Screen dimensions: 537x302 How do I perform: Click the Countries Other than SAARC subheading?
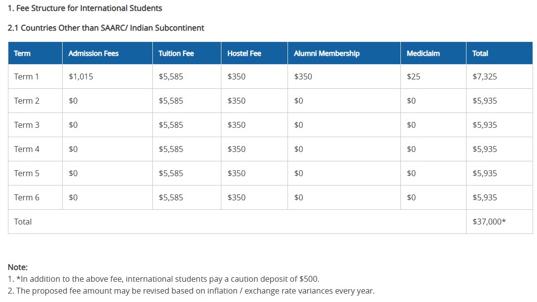(x=106, y=28)
